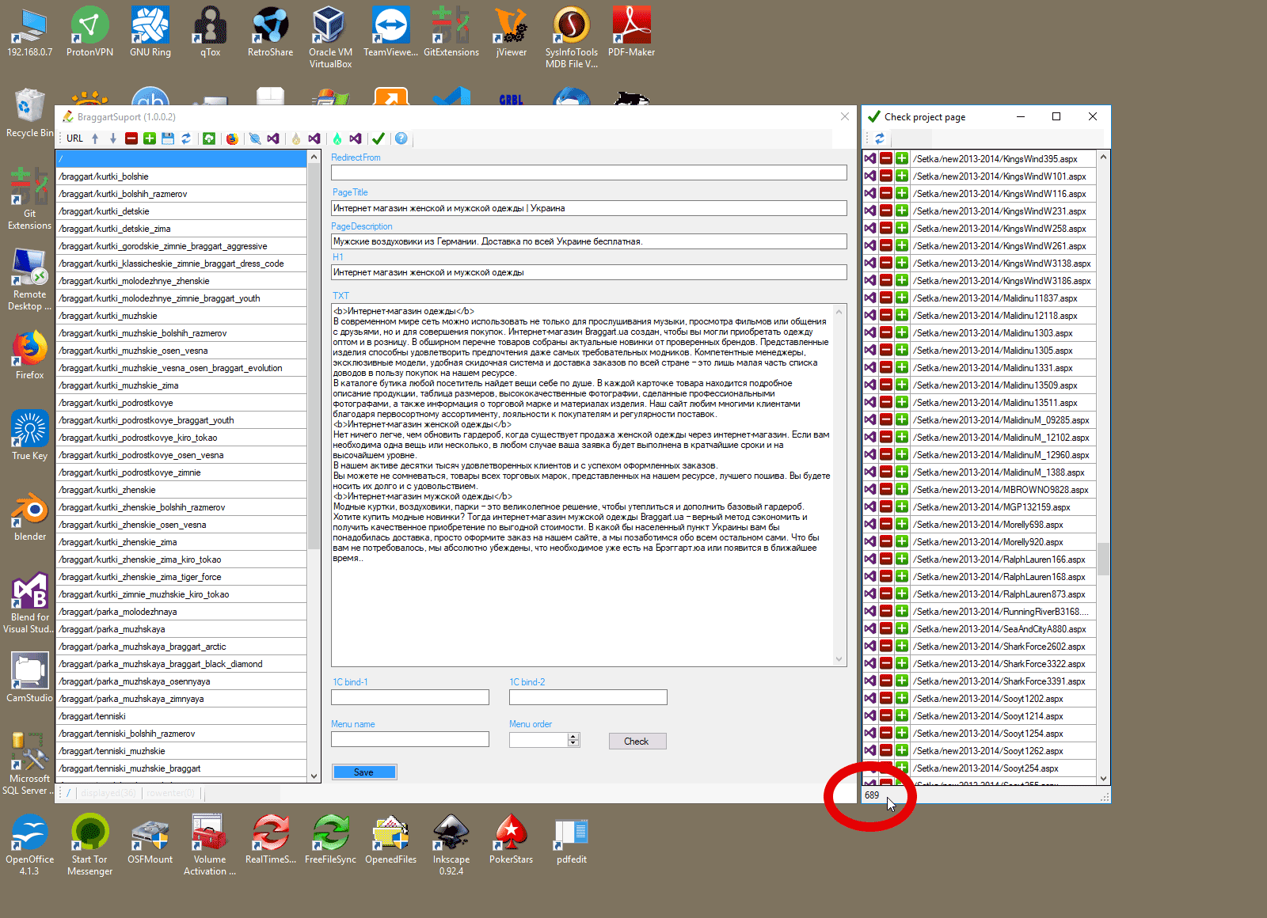Select the Inkscape 0.92.4 desktop icon
This screenshot has width=1267, height=918.
451,844
